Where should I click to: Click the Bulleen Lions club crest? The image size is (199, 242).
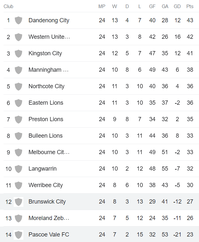(x=18, y=136)
